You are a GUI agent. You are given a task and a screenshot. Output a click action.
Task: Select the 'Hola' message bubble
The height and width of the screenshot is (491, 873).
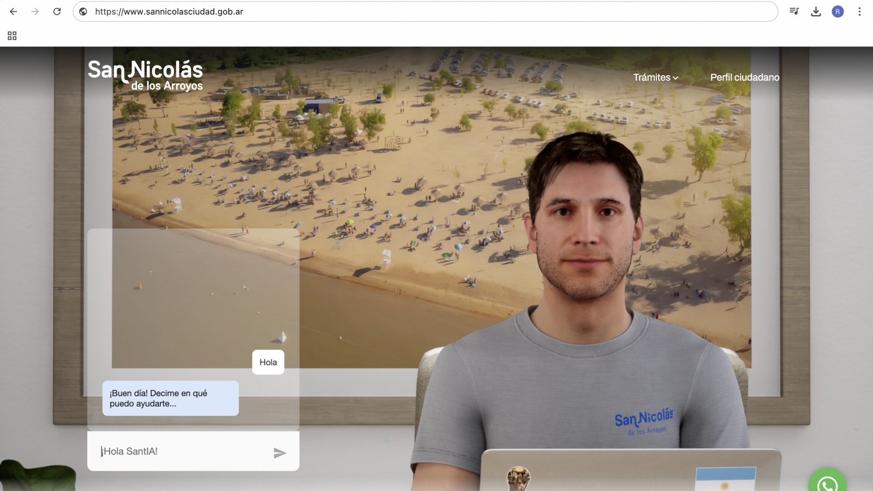pyautogui.click(x=268, y=362)
